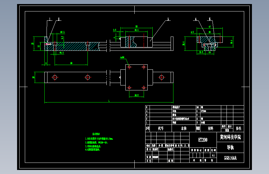Select the 26.5 hole spacing dimension

[137, 95]
